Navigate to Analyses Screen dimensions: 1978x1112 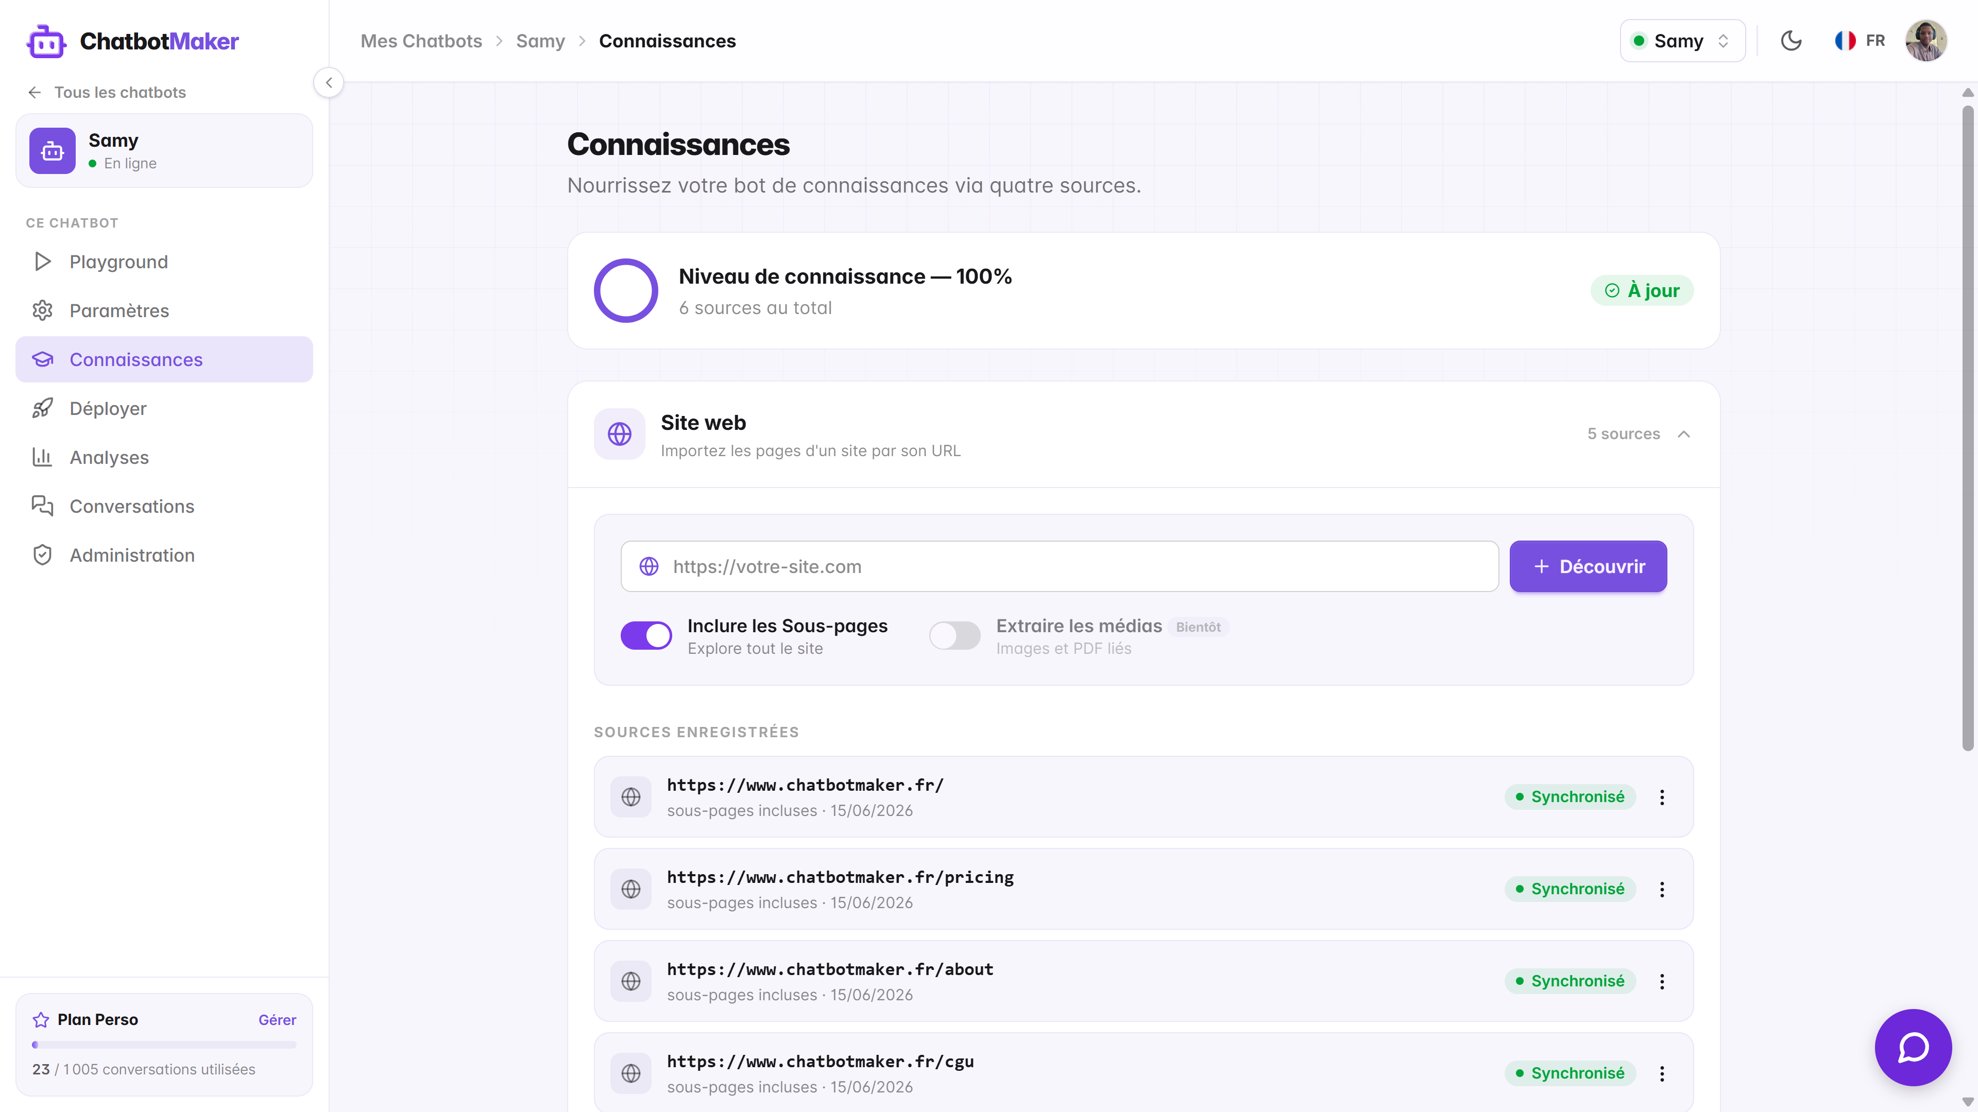pos(164,457)
